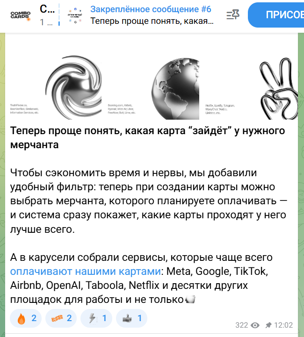Click the pinned messages list icon
The image size is (304, 337).
pyautogui.click(x=233, y=14)
